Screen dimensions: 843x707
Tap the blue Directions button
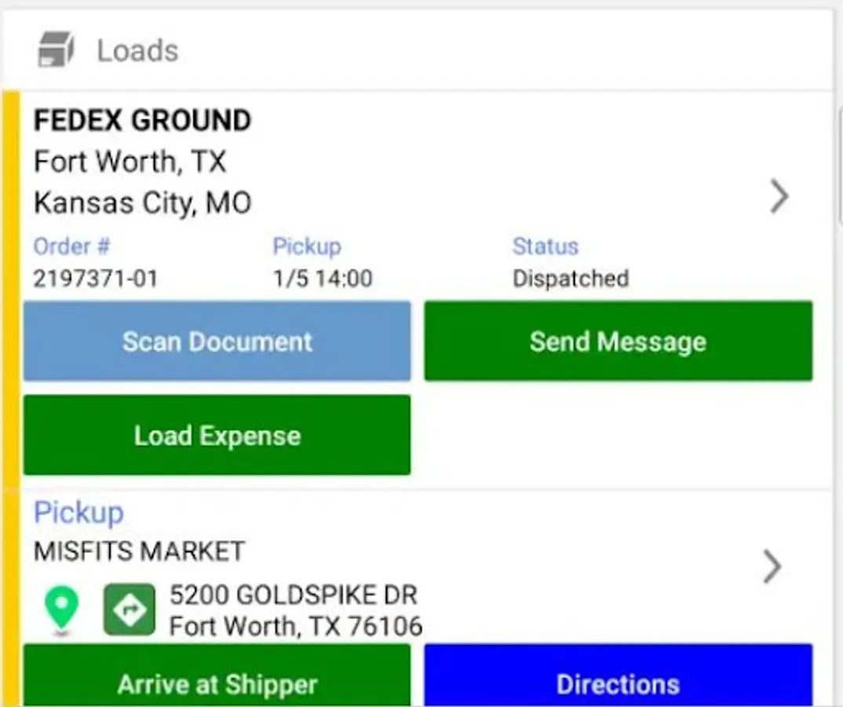tap(619, 676)
